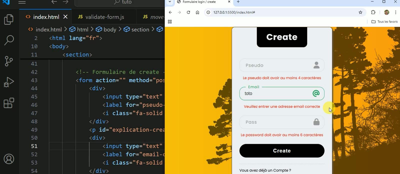Click the browser home button
This screenshot has width=400, height=174.
click(x=197, y=12)
